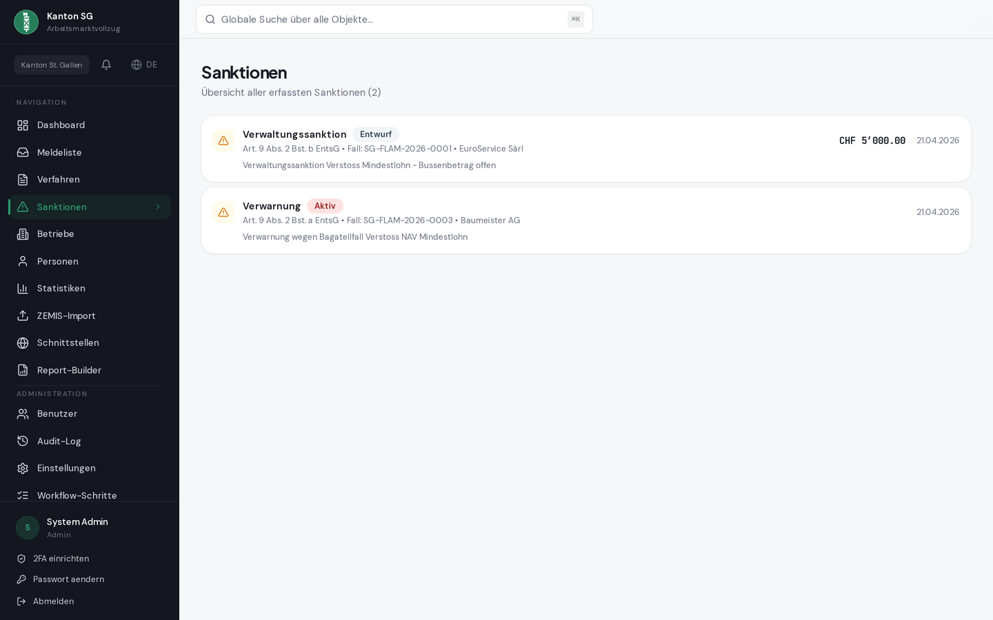Click subtitle 'Übersicht aller erfassten Sanktionen (2)'
This screenshot has height=620, width=993.
(x=291, y=92)
